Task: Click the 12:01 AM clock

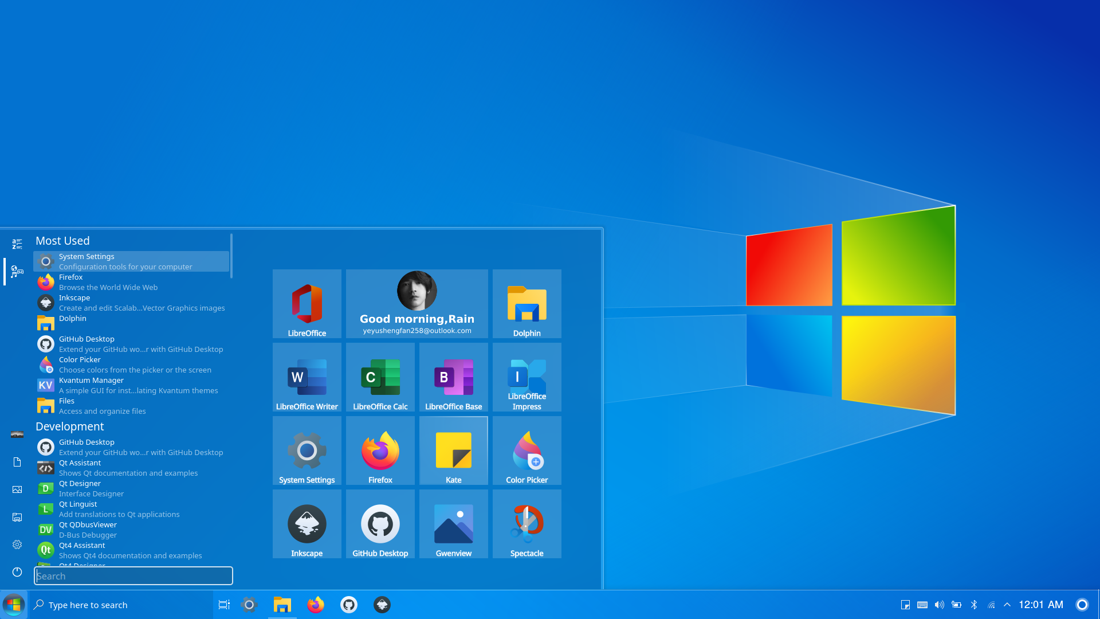Action: (x=1041, y=605)
